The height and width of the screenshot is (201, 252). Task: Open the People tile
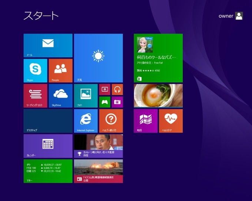60,71
